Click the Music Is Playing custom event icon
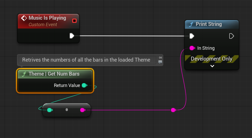The width and height of the screenshot is (252, 138). coord(24,18)
